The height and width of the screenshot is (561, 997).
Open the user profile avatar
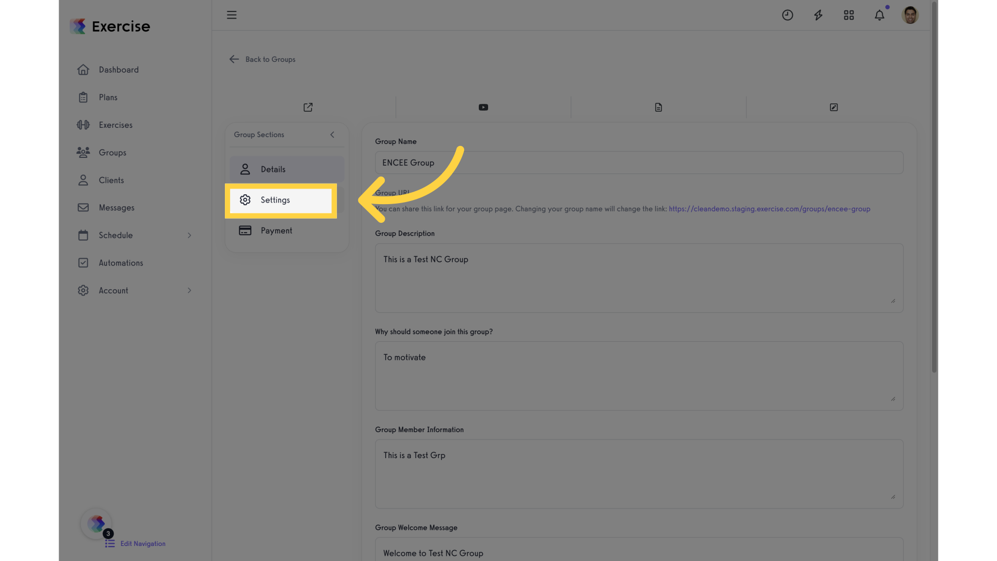(x=910, y=15)
